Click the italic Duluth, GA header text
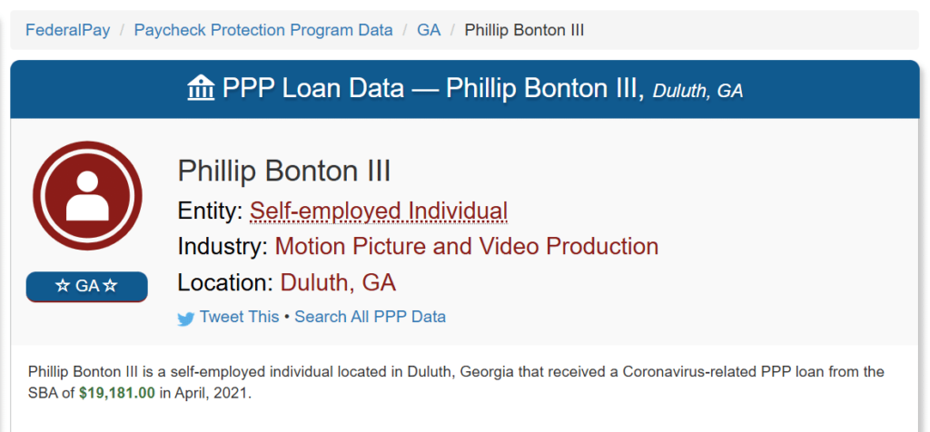 697,92
